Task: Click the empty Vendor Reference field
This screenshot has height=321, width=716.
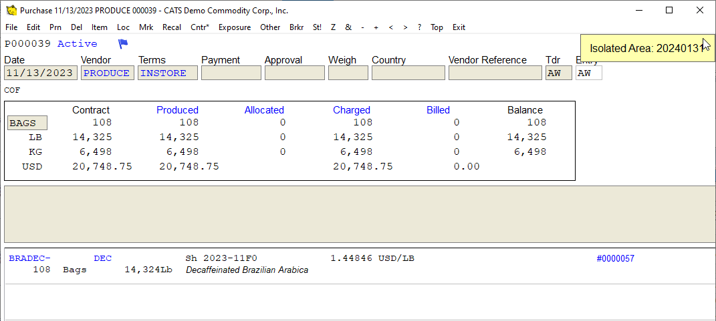Action: [495, 73]
